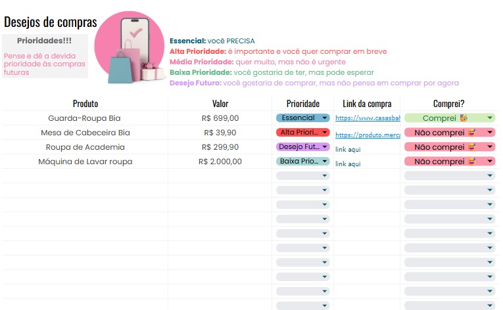
Task: Open the casasbahia purchase link
Action: pyautogui.click(x=367, y=119)
